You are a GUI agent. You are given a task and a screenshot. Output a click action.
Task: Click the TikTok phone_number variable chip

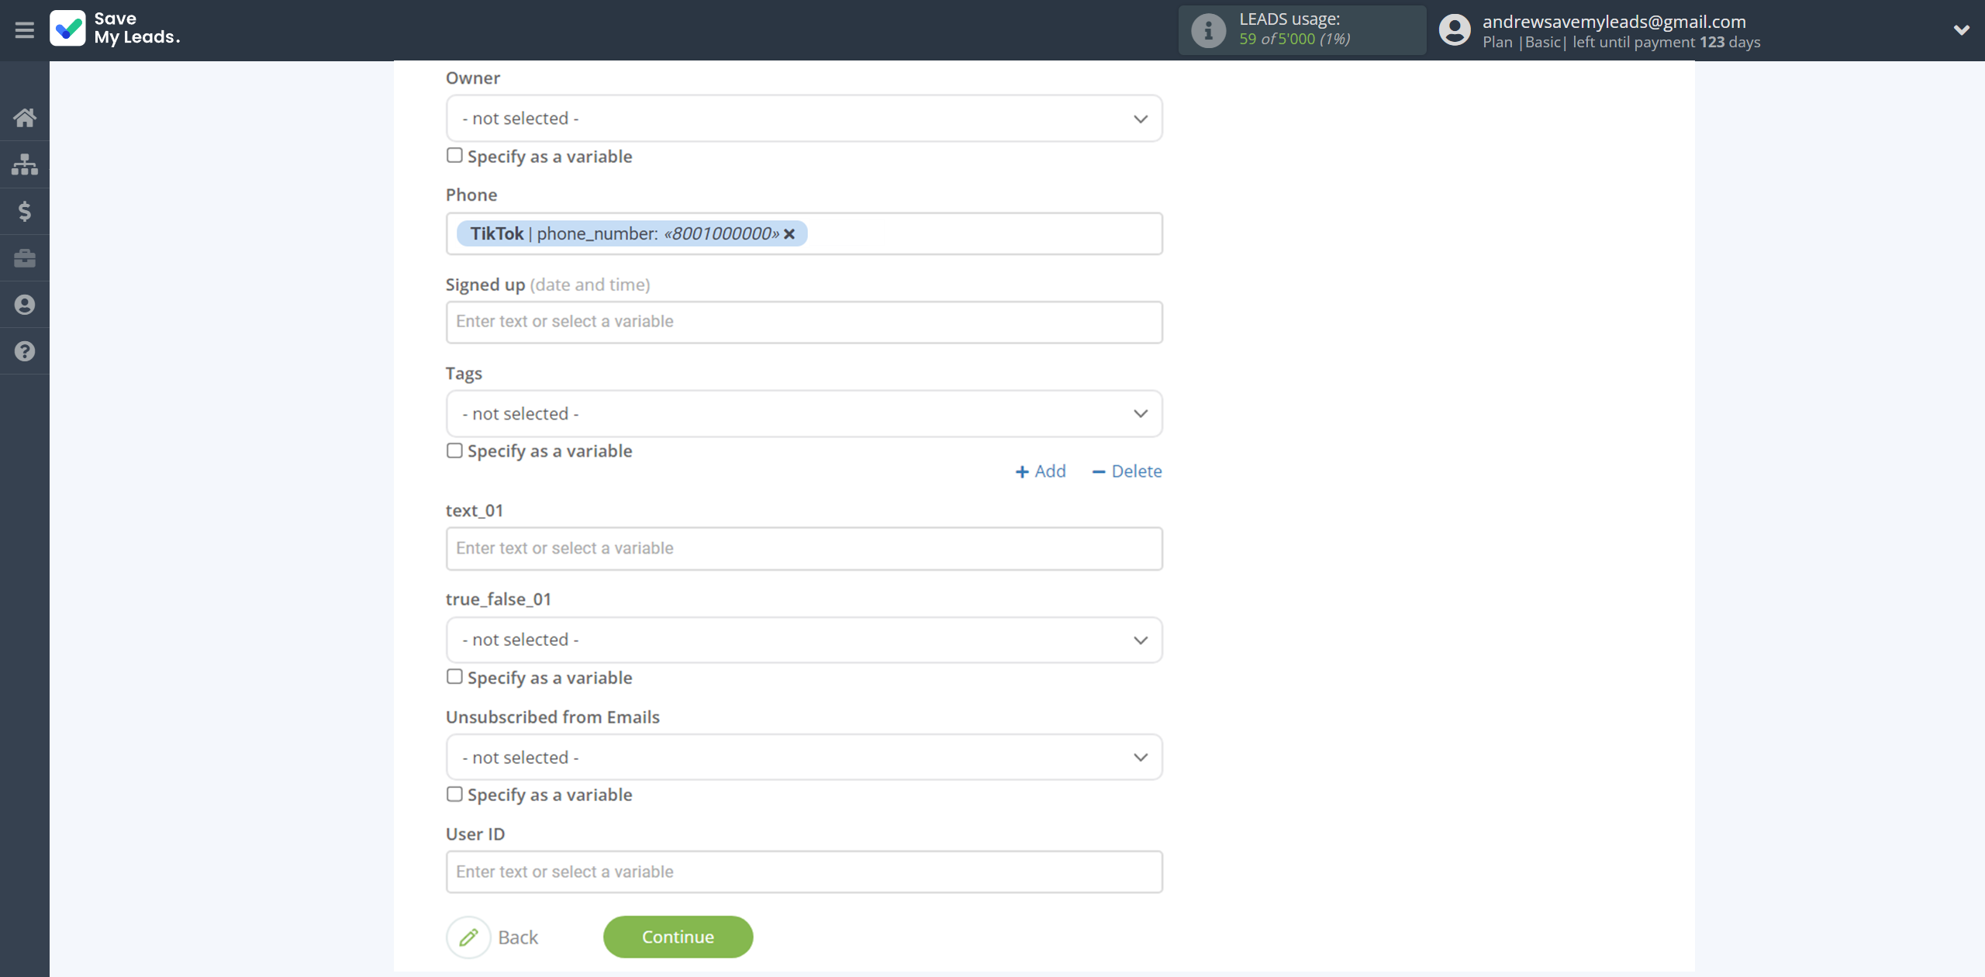tap(631, 234)
